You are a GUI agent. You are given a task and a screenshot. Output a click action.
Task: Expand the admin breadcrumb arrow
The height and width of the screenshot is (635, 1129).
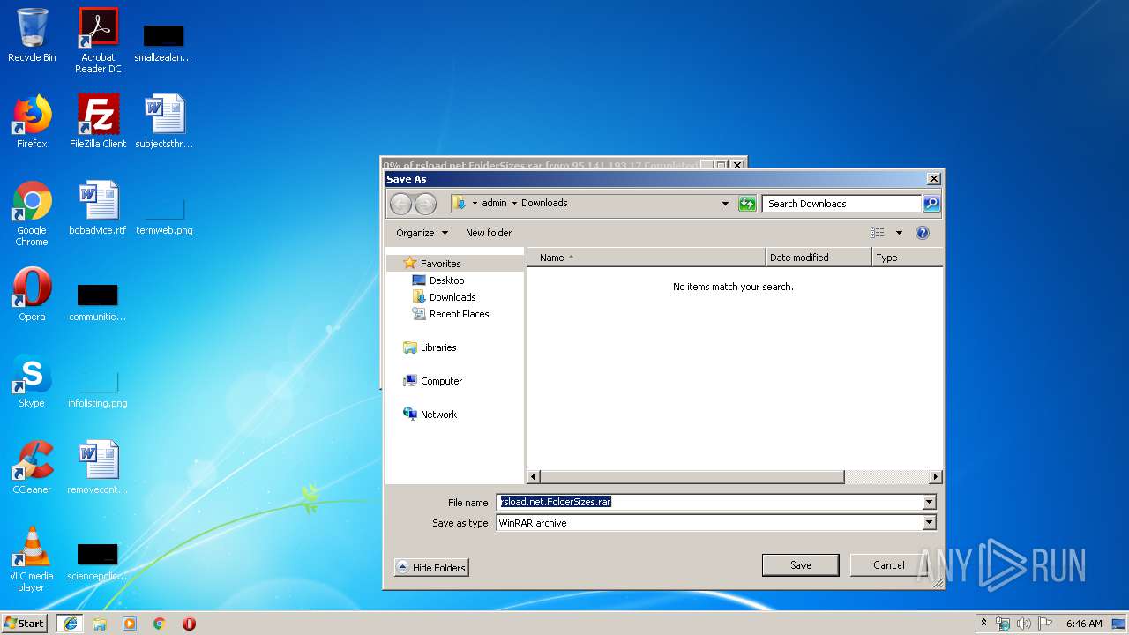point(514,204)
